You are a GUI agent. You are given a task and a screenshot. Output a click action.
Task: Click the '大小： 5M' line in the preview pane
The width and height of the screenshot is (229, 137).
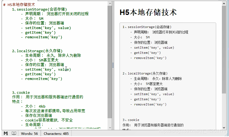pyautogui.click(x=140, y=37)
